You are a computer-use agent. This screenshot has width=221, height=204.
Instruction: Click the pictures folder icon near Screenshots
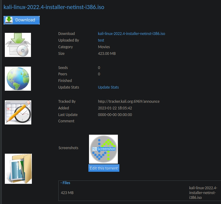click(18, 169)
